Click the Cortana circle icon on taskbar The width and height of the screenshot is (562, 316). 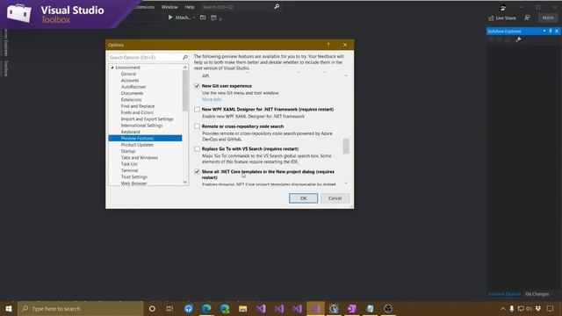[x=152, y=308]
